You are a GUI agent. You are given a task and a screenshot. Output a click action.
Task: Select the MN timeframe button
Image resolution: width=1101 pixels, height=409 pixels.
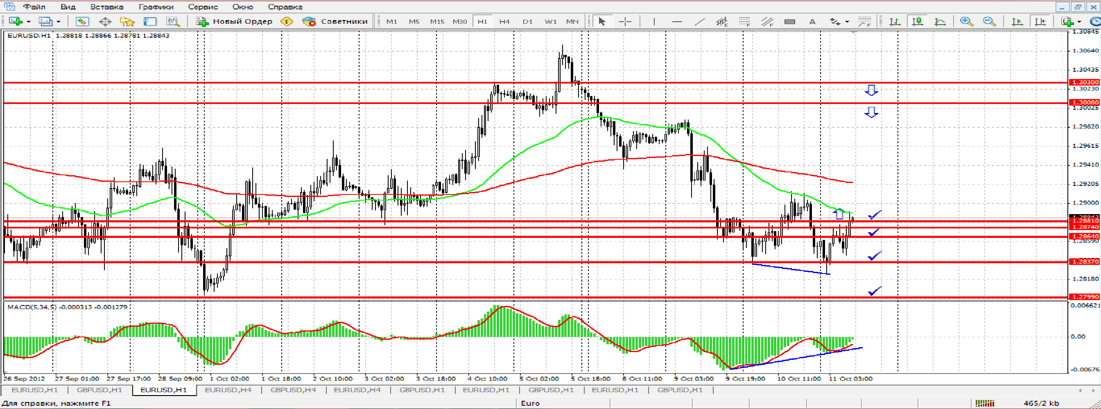point(572,21)
